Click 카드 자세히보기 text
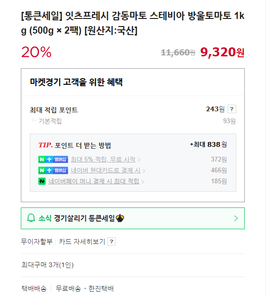 pyautogui.click(x=82, y=242)
